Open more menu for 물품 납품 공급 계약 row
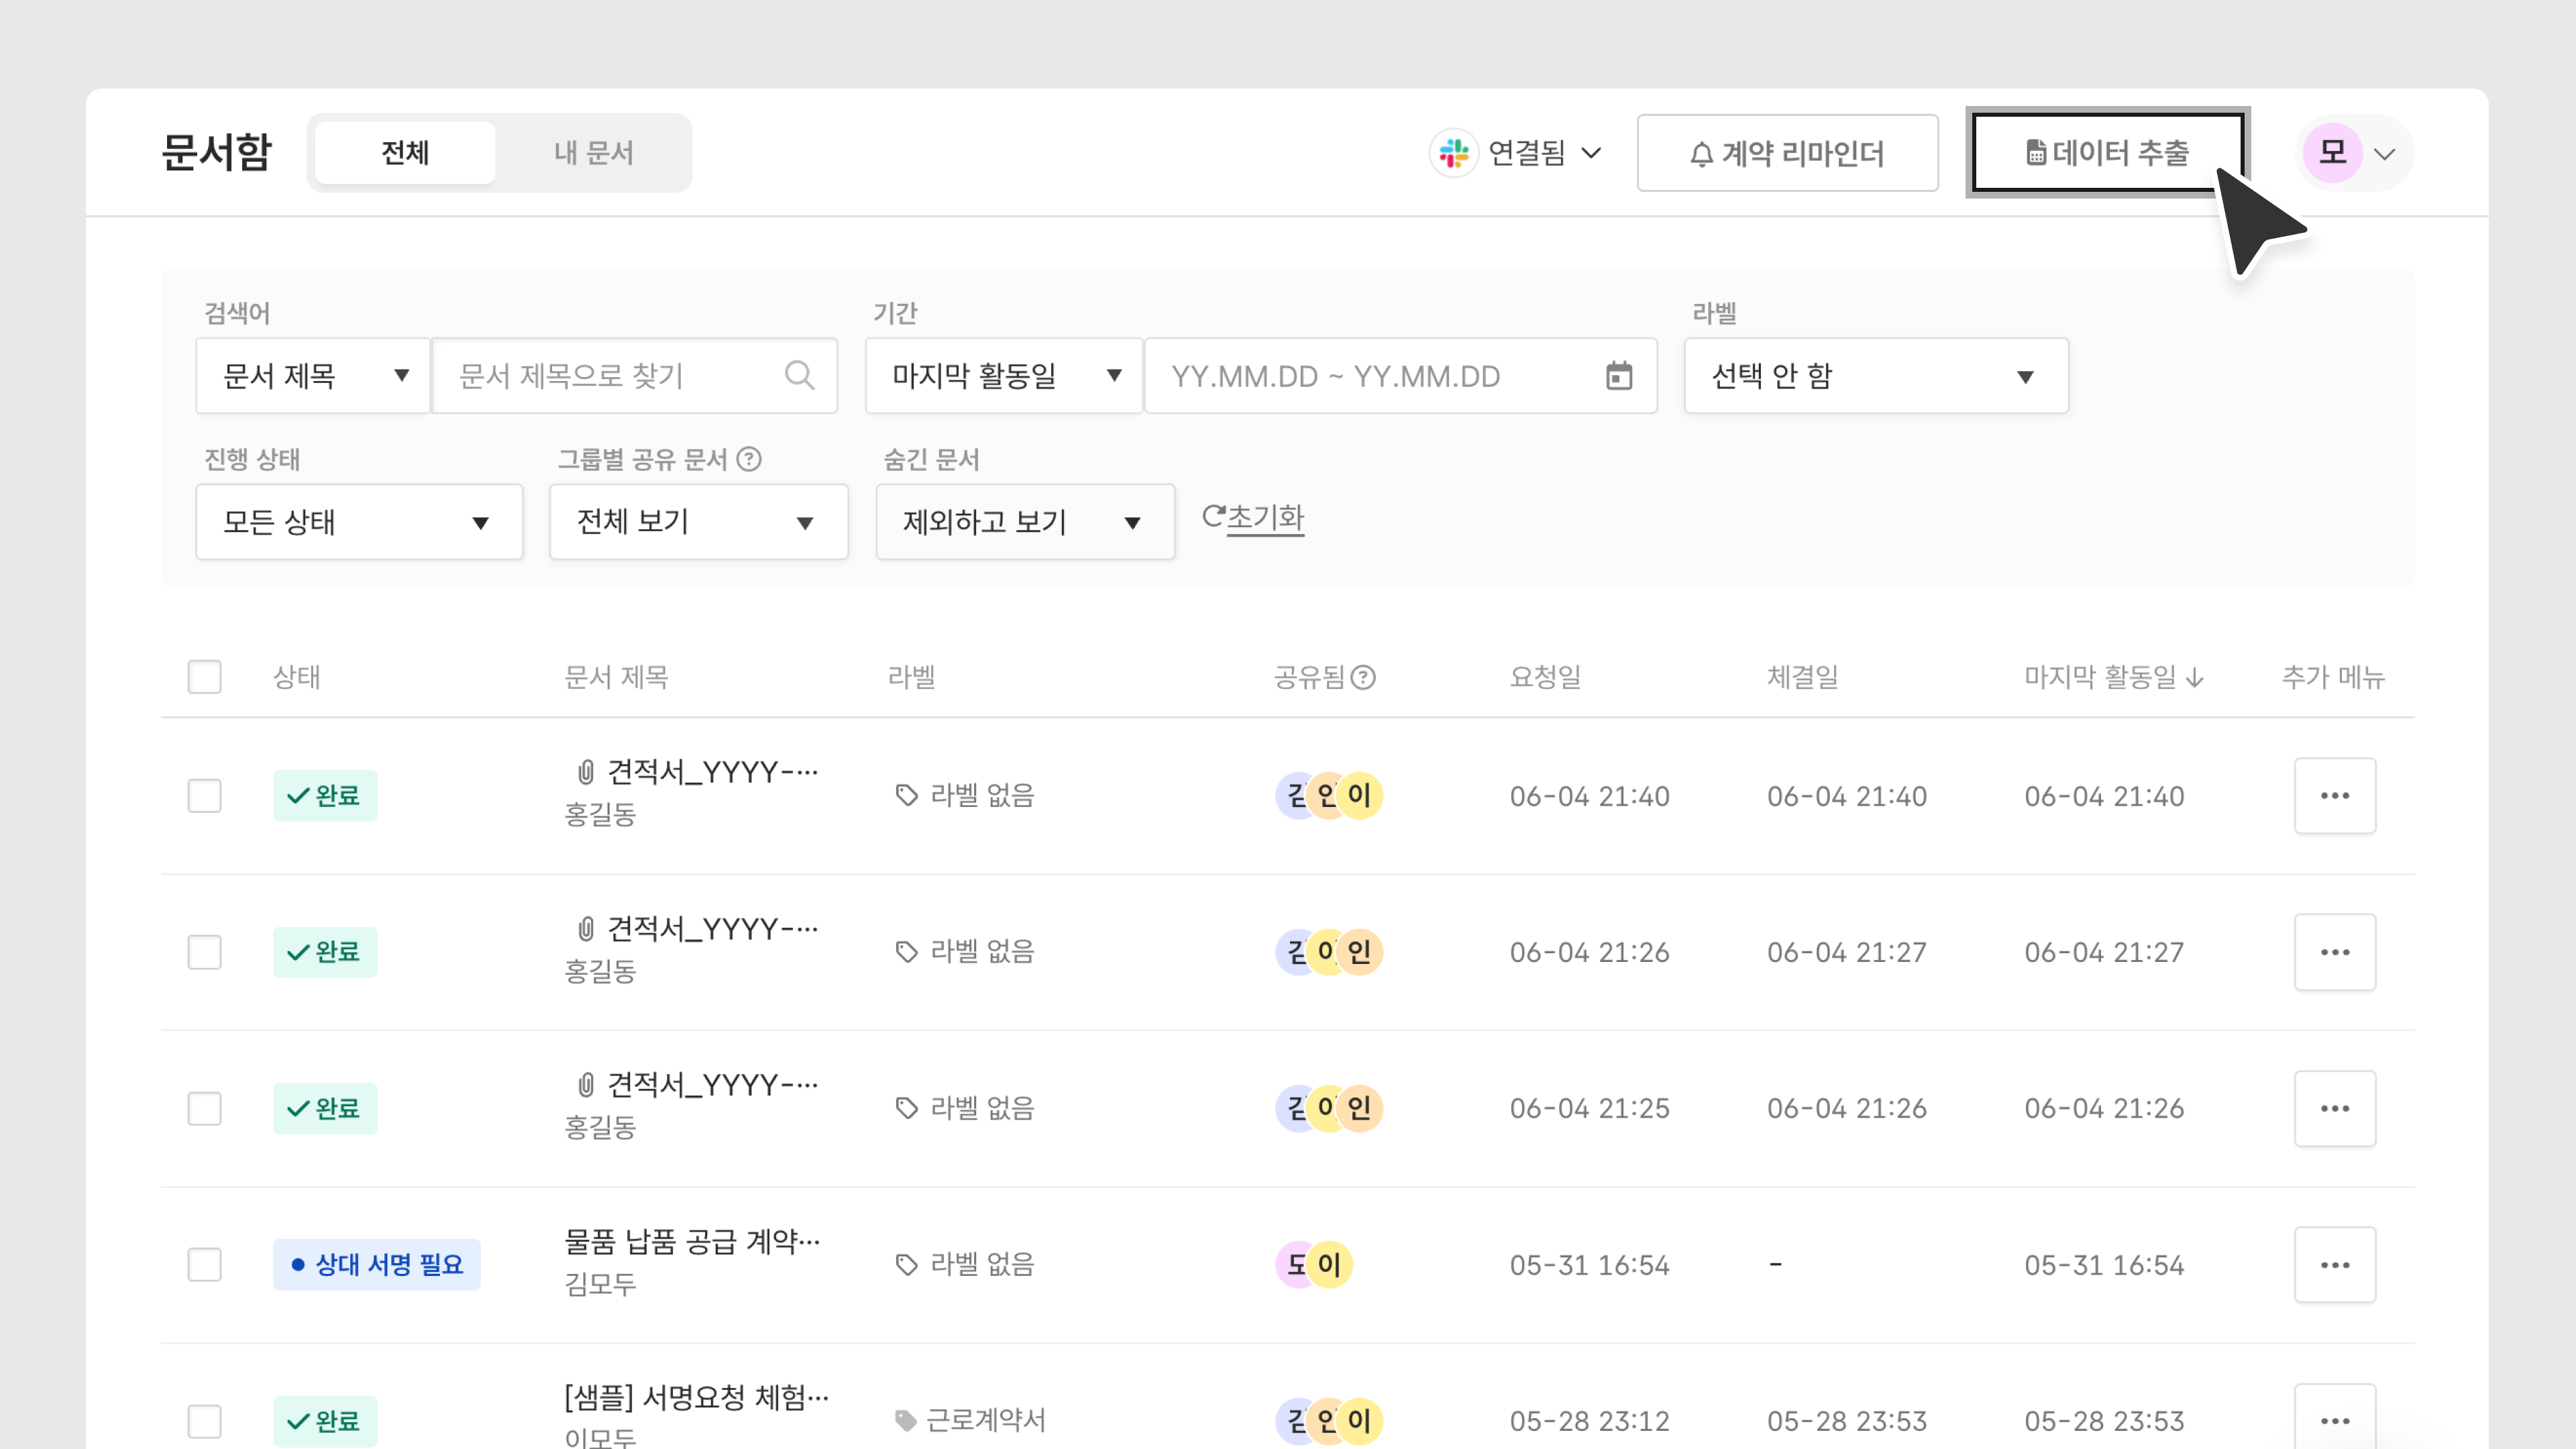Viewport: 2576px width, 1449px height. (x=2334, y=1264)
